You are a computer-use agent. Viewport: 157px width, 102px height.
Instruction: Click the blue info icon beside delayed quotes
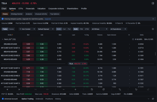pyautogui.click(x=2, y=19)
